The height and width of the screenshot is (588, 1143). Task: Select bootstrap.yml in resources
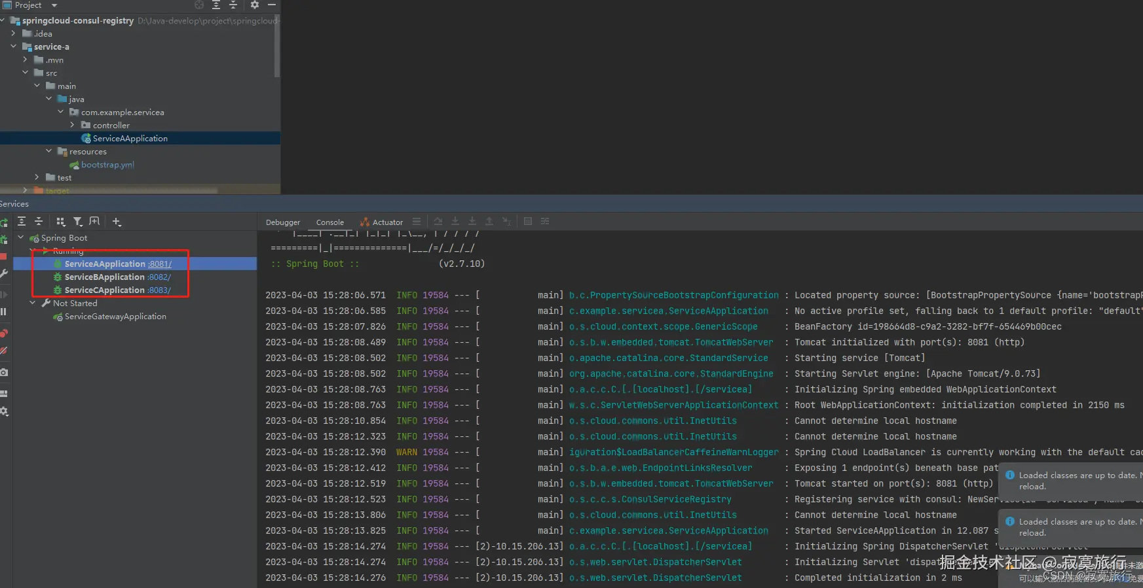tap(107, 165)
